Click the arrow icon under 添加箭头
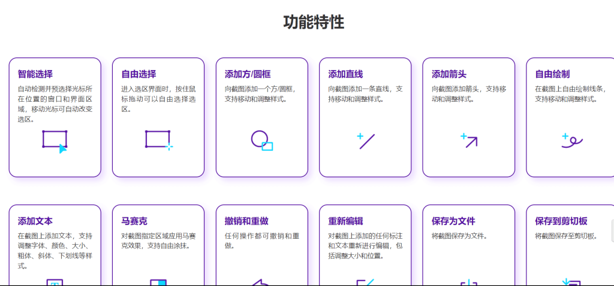The height and width of the screenshot is (286, 614). click(x=469, y=141)
